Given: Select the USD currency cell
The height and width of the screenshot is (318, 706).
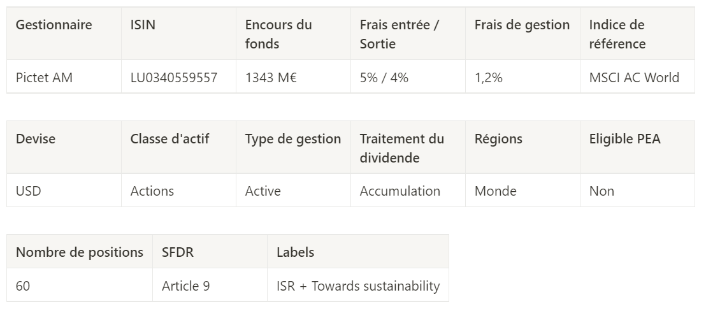Looking at the screenshot, I should click(x=29, y=191).
